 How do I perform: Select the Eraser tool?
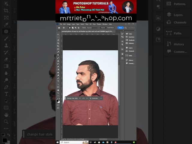(58, 67)
